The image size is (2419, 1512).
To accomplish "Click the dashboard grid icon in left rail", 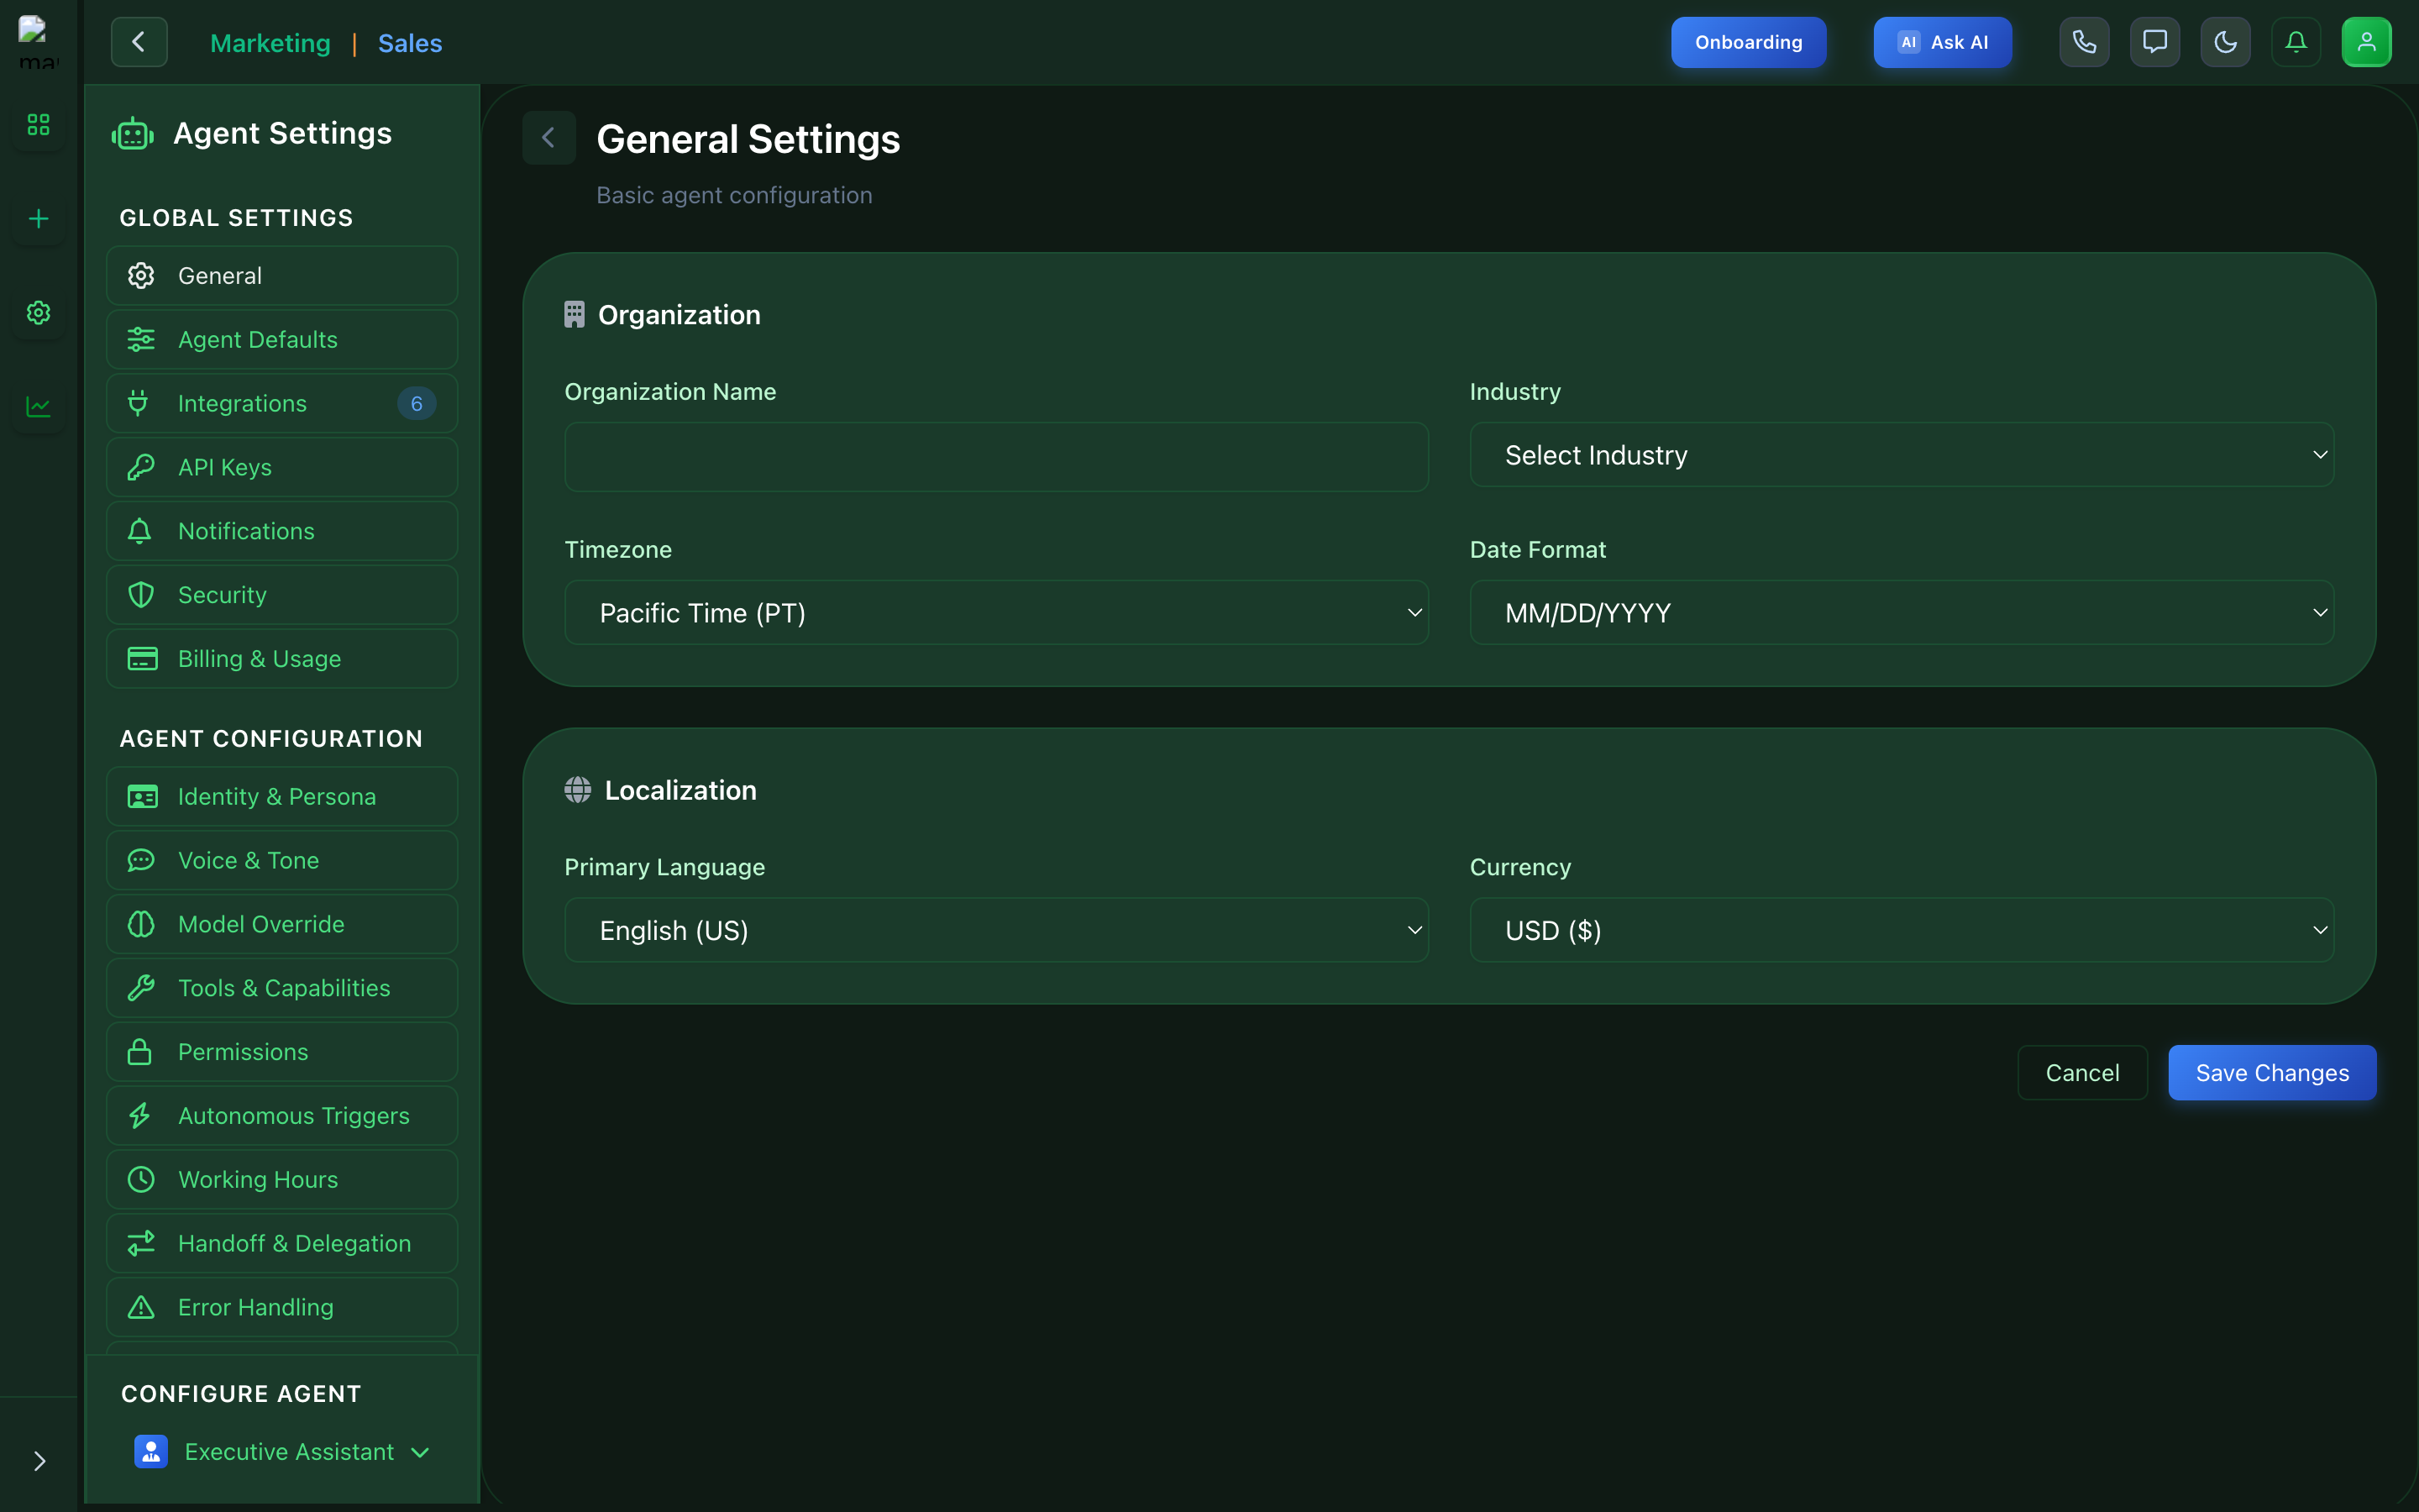I will [38, 125].
